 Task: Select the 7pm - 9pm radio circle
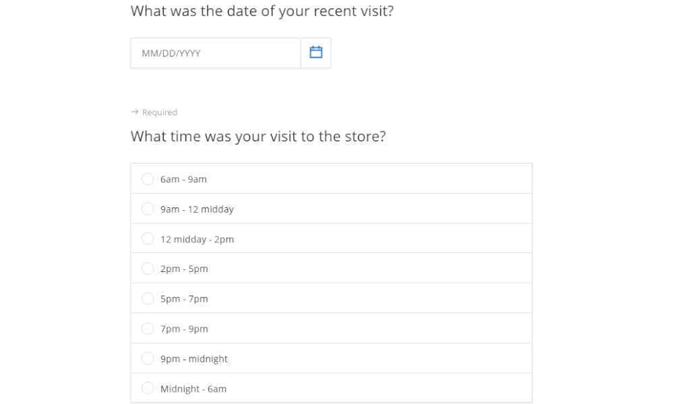[148, 329]
